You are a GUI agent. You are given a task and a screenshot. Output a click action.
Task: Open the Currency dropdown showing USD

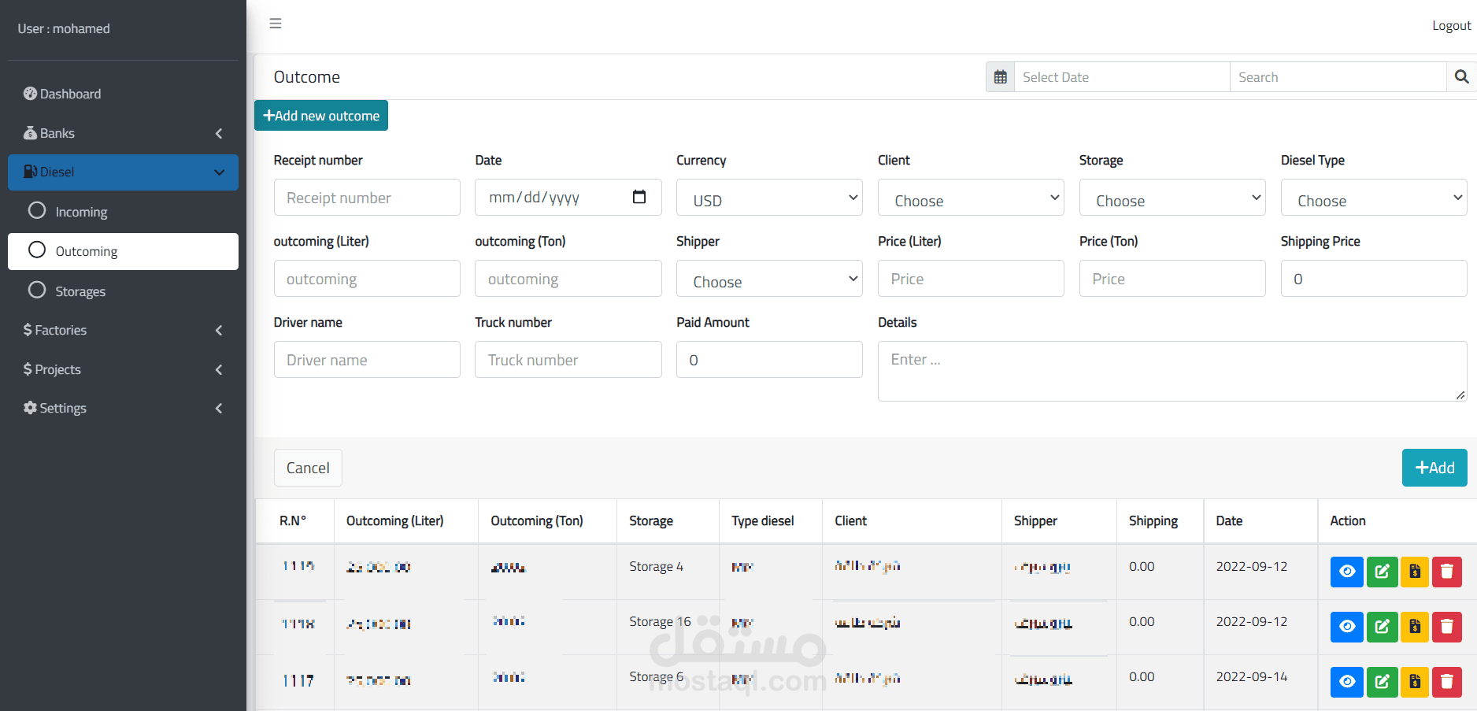769,198
